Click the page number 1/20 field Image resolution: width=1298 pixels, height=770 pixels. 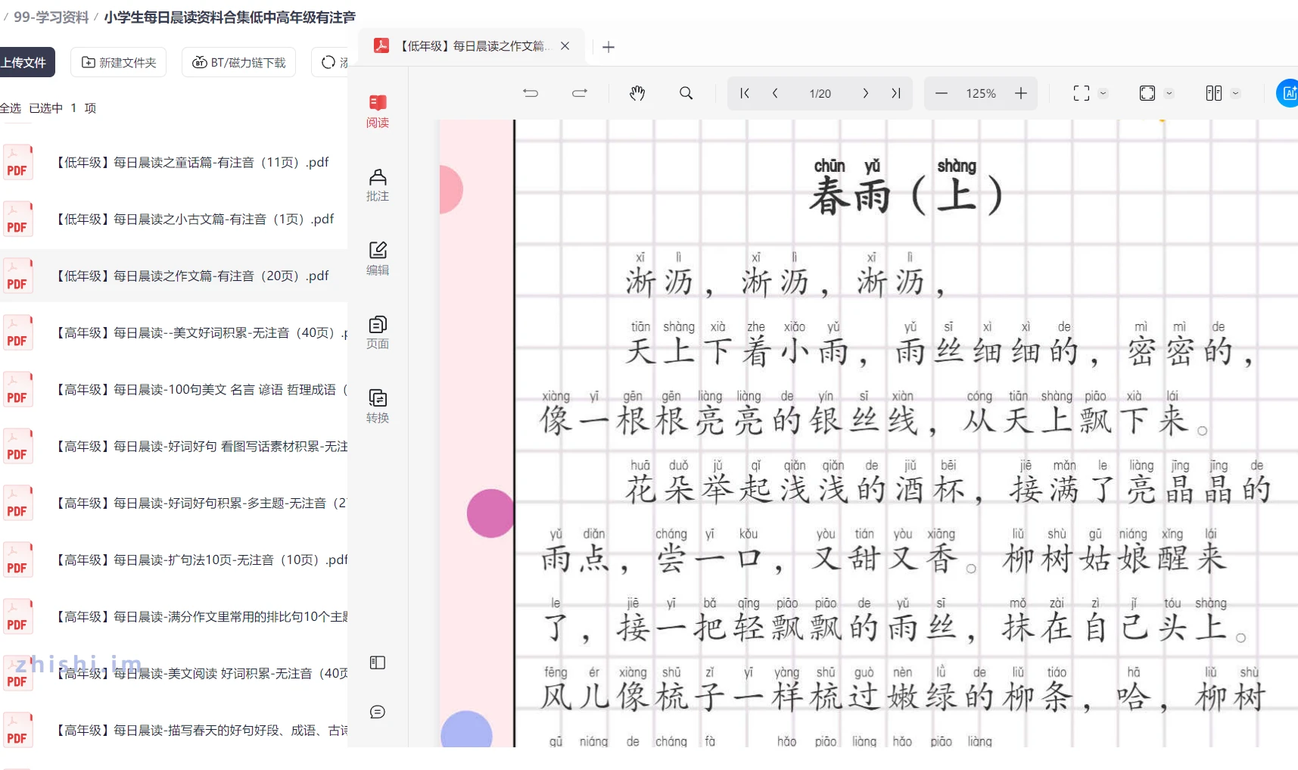[x=820, y=93]
